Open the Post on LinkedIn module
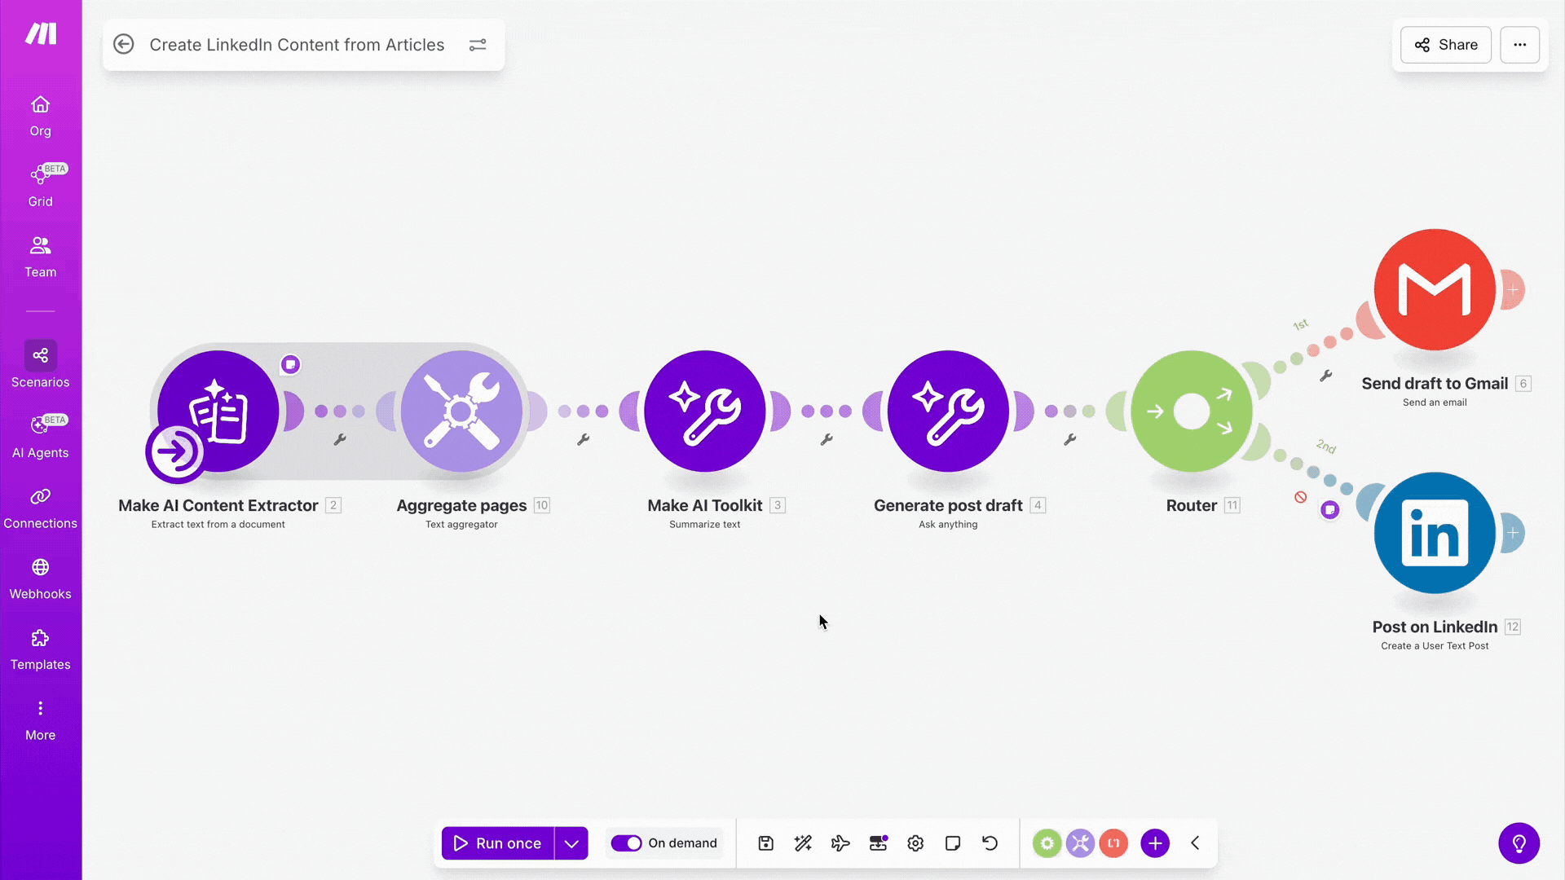The image size is (1565, 880). point(1434,533)
